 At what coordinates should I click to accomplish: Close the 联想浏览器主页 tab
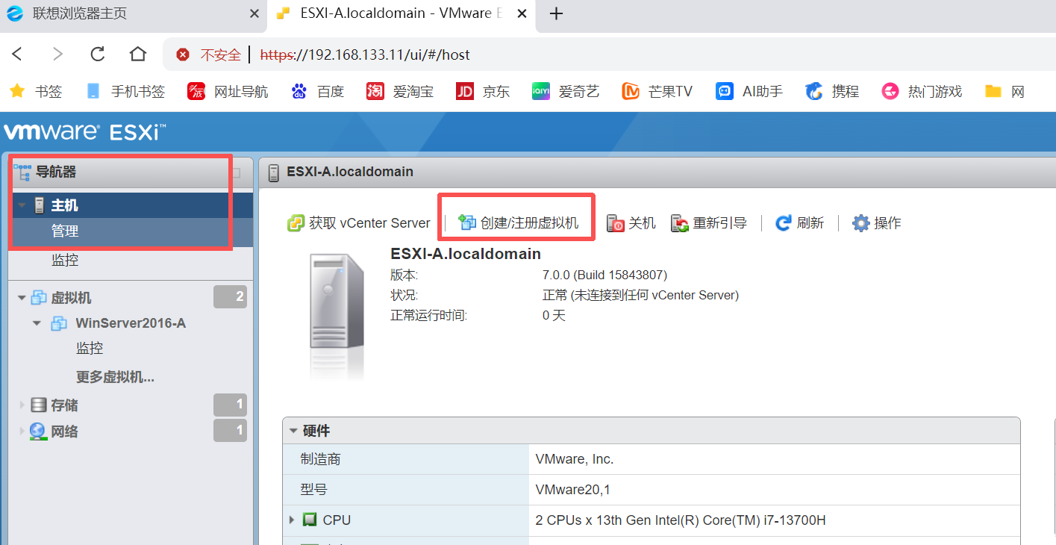(x=254, y=13)
